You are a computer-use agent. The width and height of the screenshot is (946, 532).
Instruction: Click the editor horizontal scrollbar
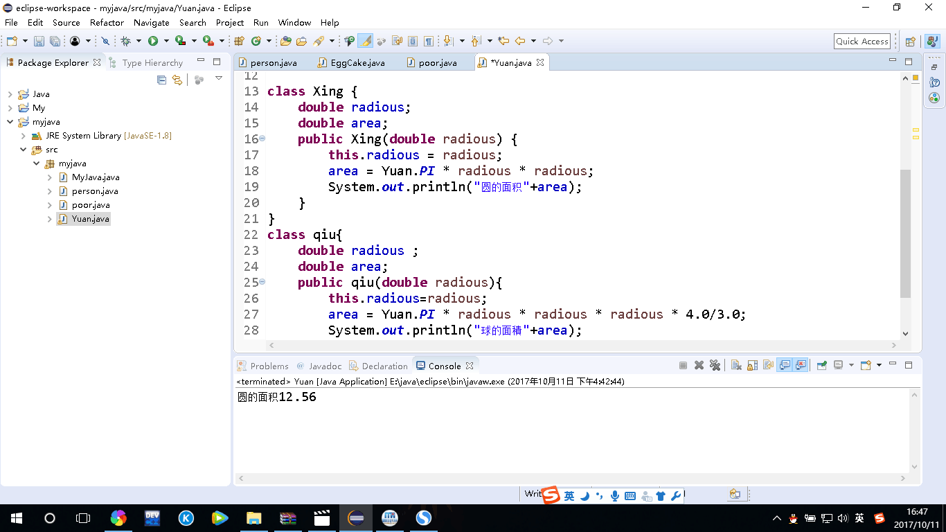click(582, 345)
